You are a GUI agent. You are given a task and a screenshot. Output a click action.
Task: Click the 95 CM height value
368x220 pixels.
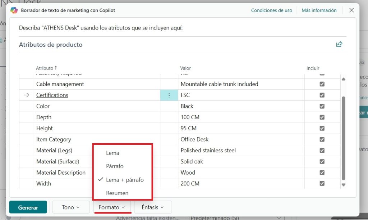(x=241, y=128)
